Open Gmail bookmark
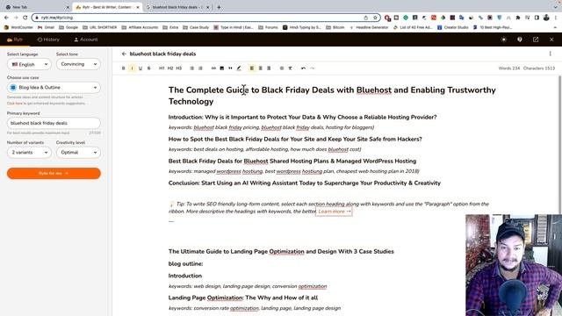Screen dimensions: 562x316 [46, 27]
